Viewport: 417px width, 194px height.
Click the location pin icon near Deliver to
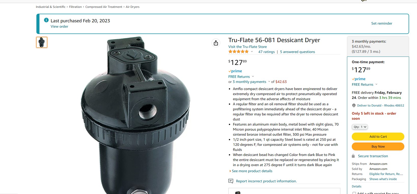pos(354,105)
